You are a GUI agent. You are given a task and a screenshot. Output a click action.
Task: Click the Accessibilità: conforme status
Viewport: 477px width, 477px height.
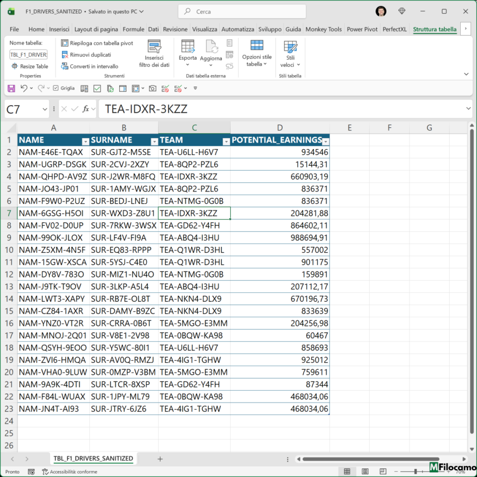click(70, 471)
